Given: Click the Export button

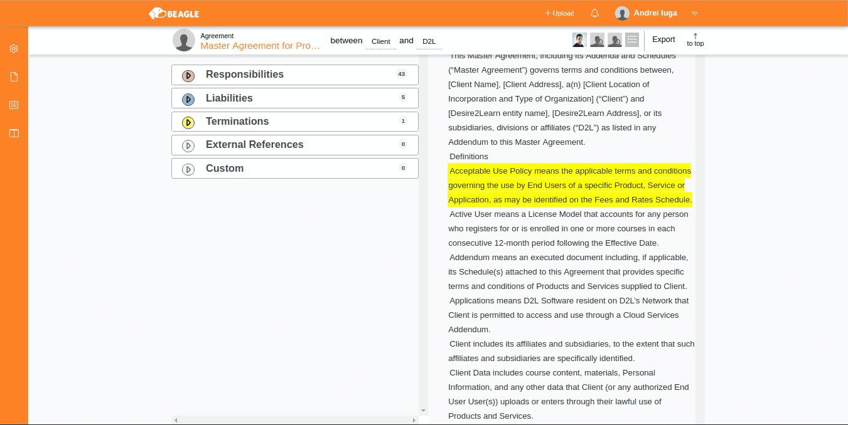Looking at the screenshot, I should point(663,39).
